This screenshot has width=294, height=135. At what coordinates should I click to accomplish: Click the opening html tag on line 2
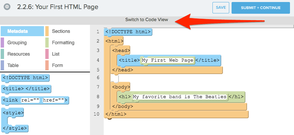(x=114, y=41)
